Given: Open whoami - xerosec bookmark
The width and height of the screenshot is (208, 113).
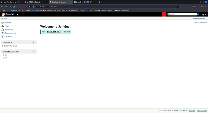Looking at the screenshot, I should 122,10.
